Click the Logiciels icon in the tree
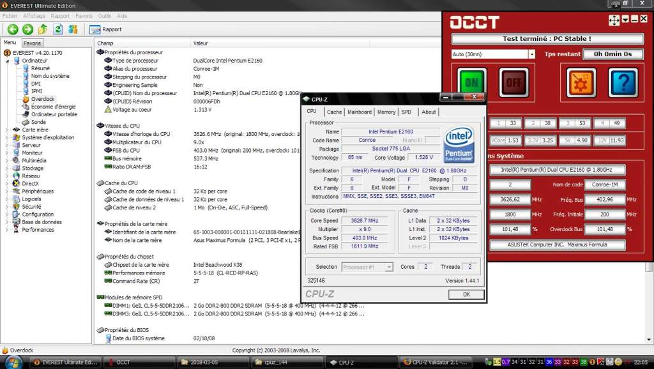Viewport: 654px width, 369px height. tap(16, 199)
